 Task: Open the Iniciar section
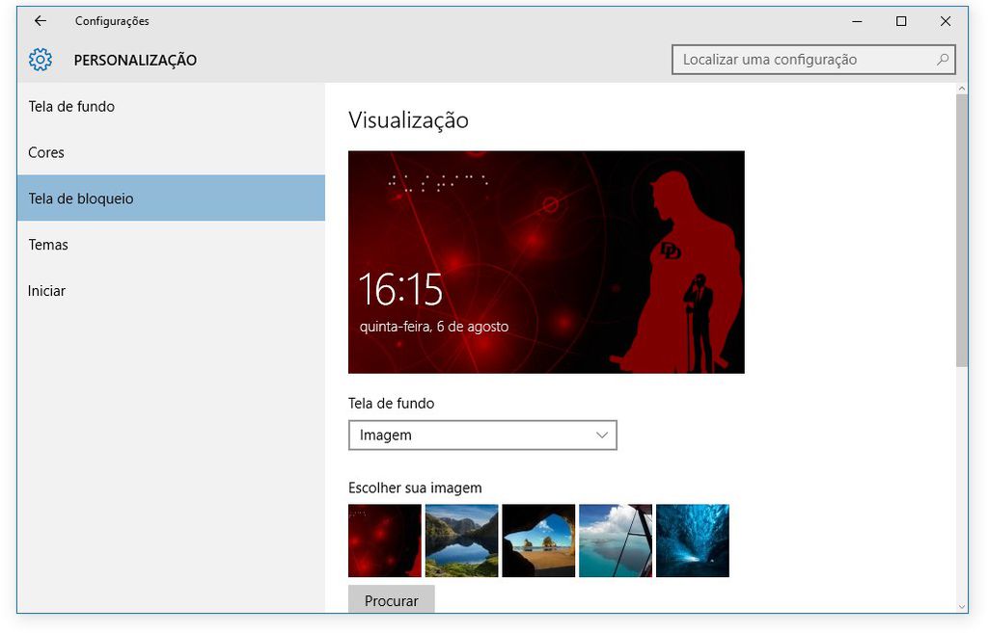coord(171,291)
